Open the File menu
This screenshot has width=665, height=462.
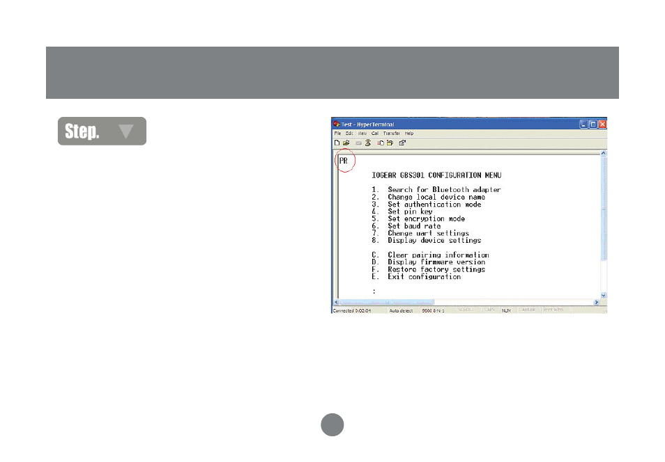(x=337, y=134)
